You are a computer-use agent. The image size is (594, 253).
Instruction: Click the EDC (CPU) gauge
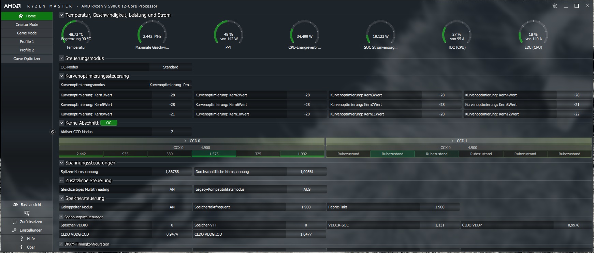533,35
